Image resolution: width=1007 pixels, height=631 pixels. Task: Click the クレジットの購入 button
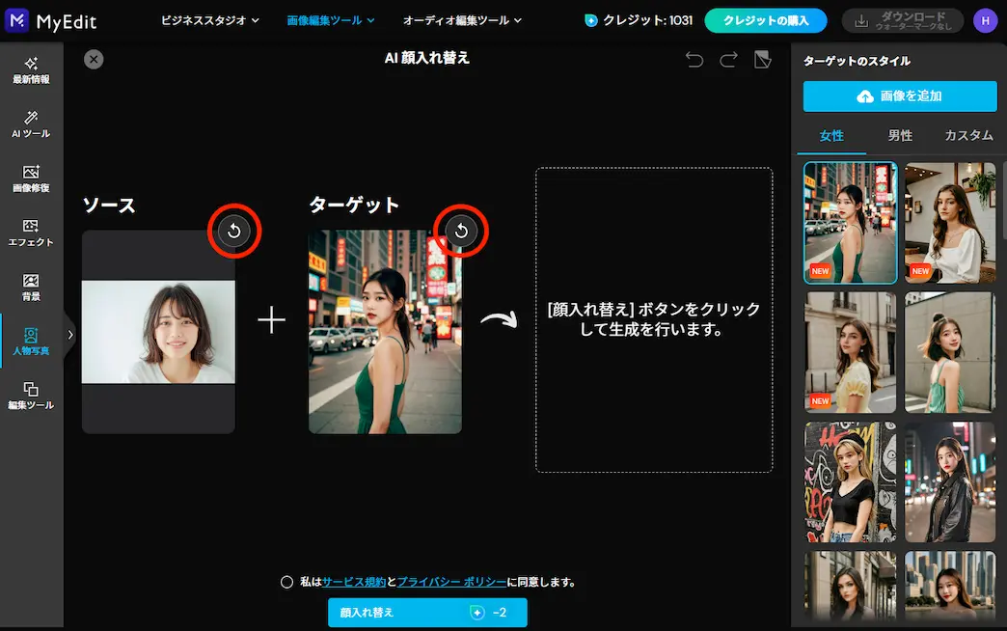pos(766,19)
